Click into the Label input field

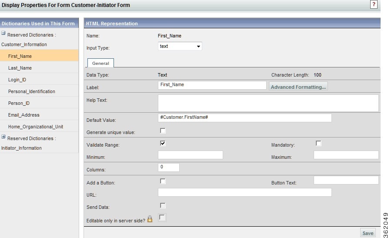pos(212,85)
